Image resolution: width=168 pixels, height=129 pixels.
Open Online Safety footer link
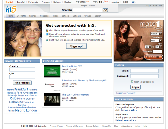point(92,126)
